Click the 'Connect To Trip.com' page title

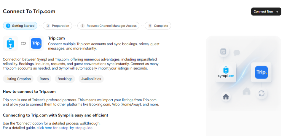(29, 12)
